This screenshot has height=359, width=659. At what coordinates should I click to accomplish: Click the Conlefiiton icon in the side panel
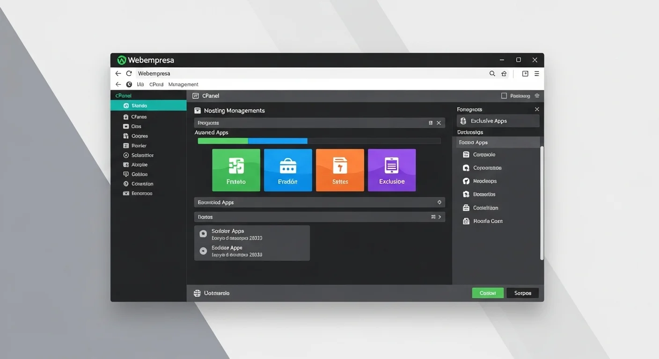click(466, 208)
